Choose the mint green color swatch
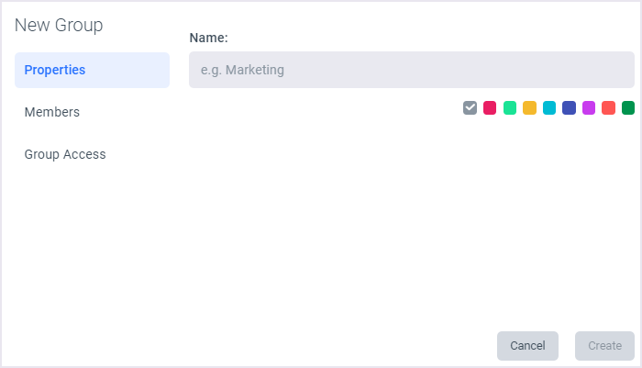Viewport: 642px width, 368px height. click(x=510, y=107)
